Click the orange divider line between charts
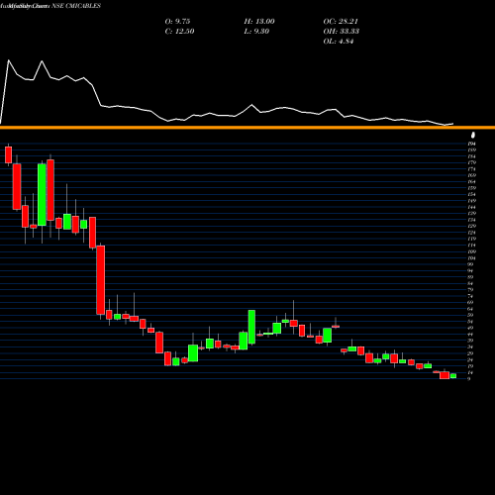The image size is (495, 495). click(247, 128)
